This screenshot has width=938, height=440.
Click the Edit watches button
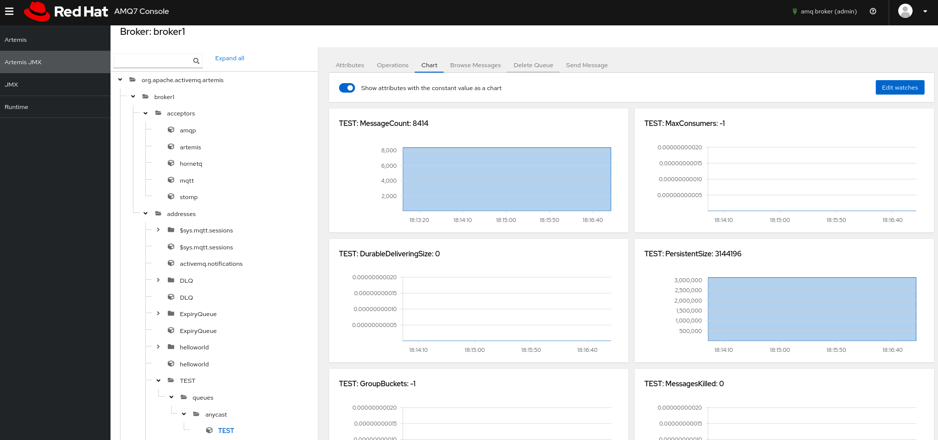tap(899, 88)
